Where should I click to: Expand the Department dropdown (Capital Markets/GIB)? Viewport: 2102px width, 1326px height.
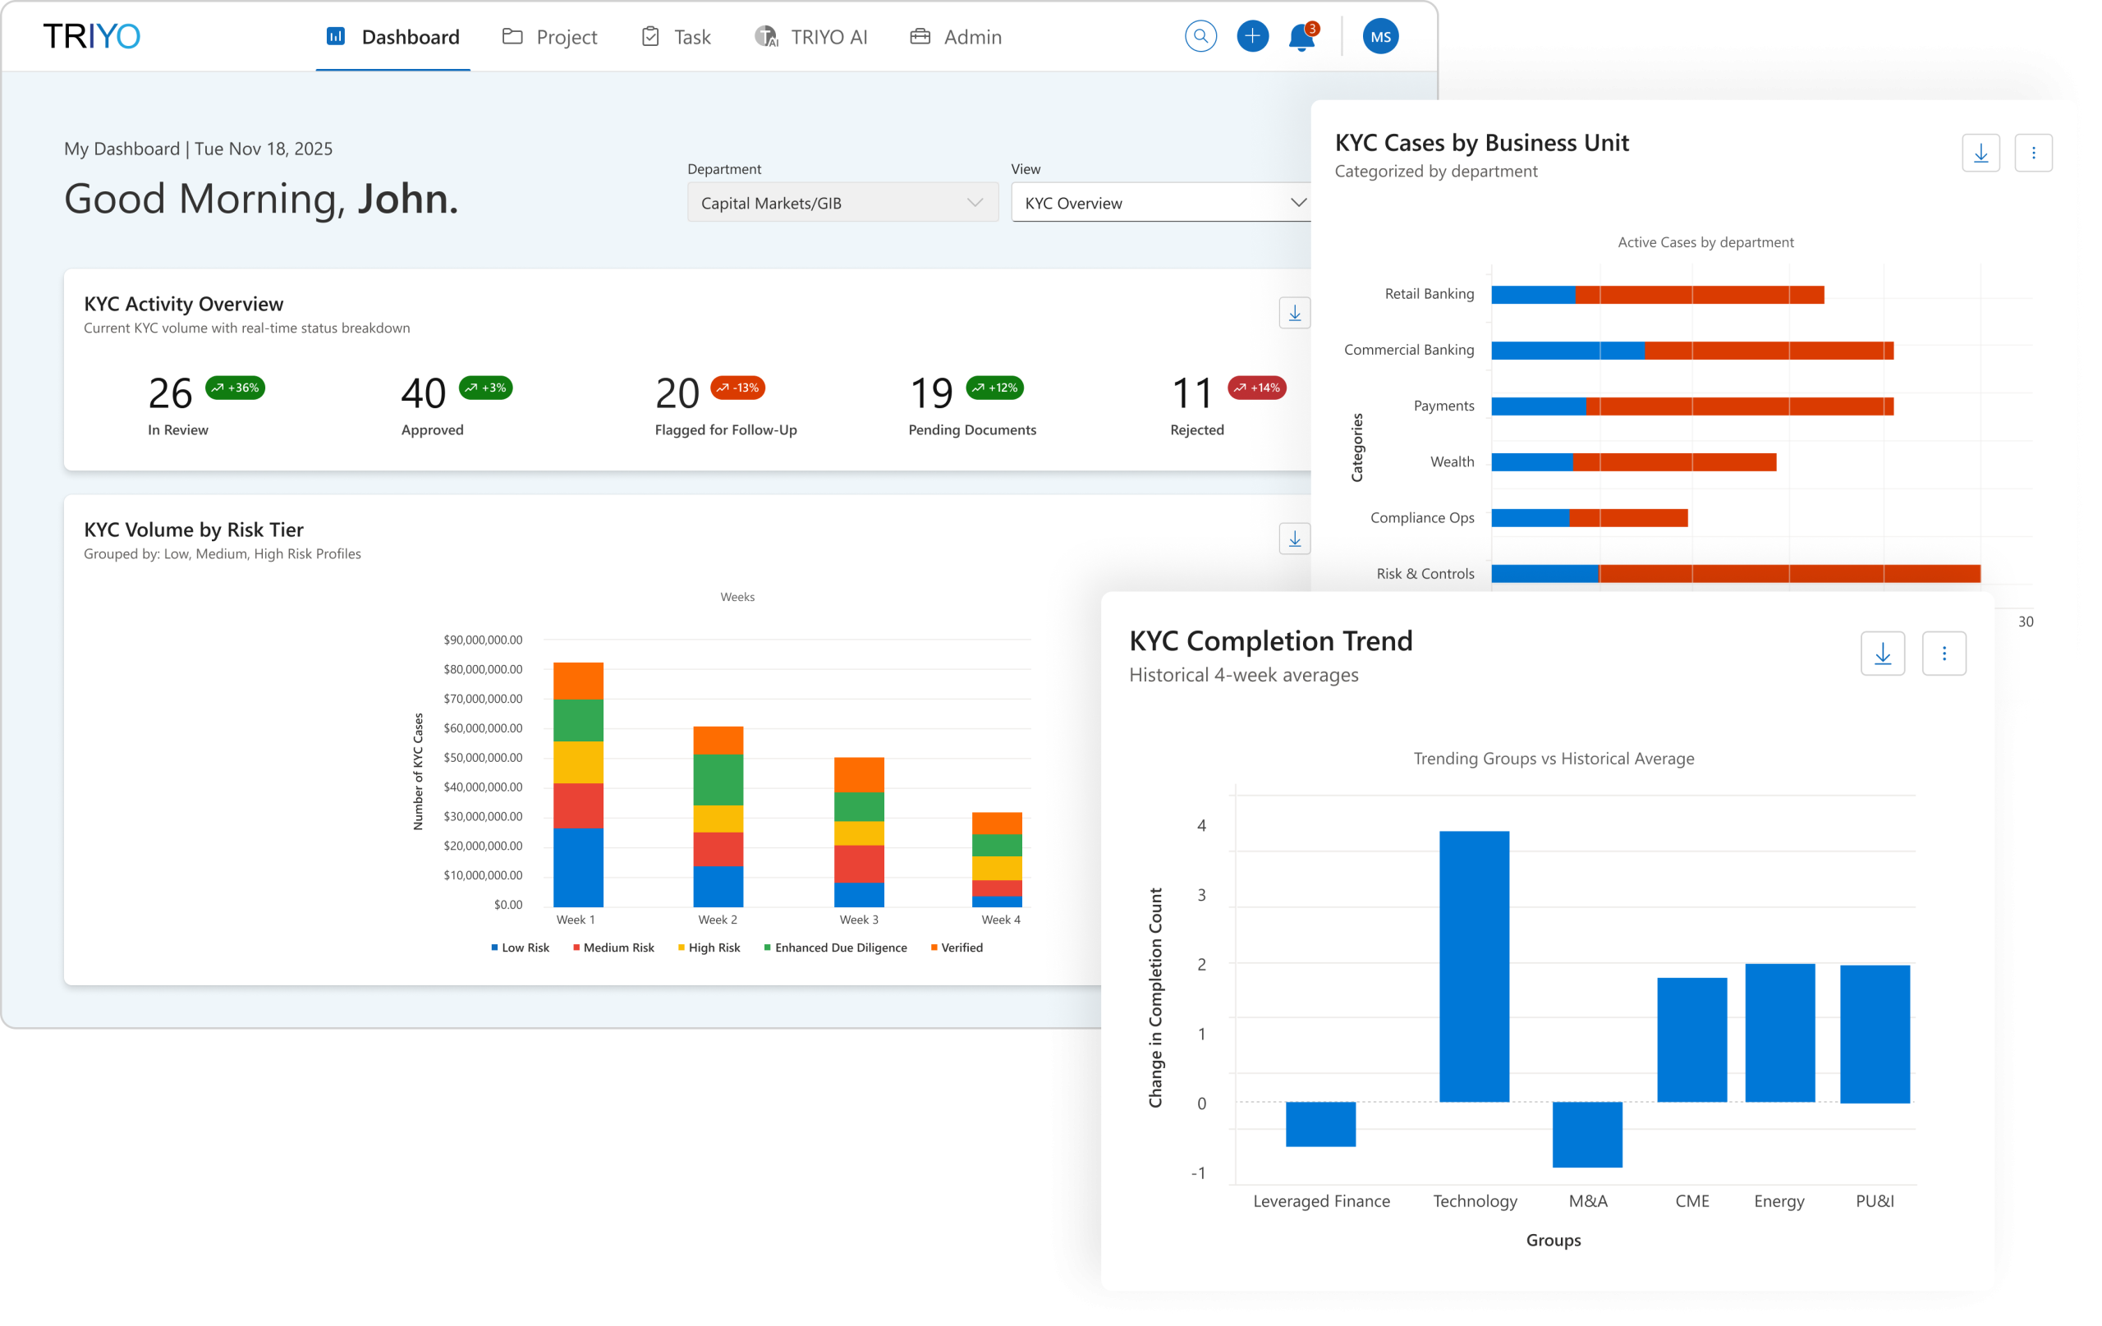(842, 203)
